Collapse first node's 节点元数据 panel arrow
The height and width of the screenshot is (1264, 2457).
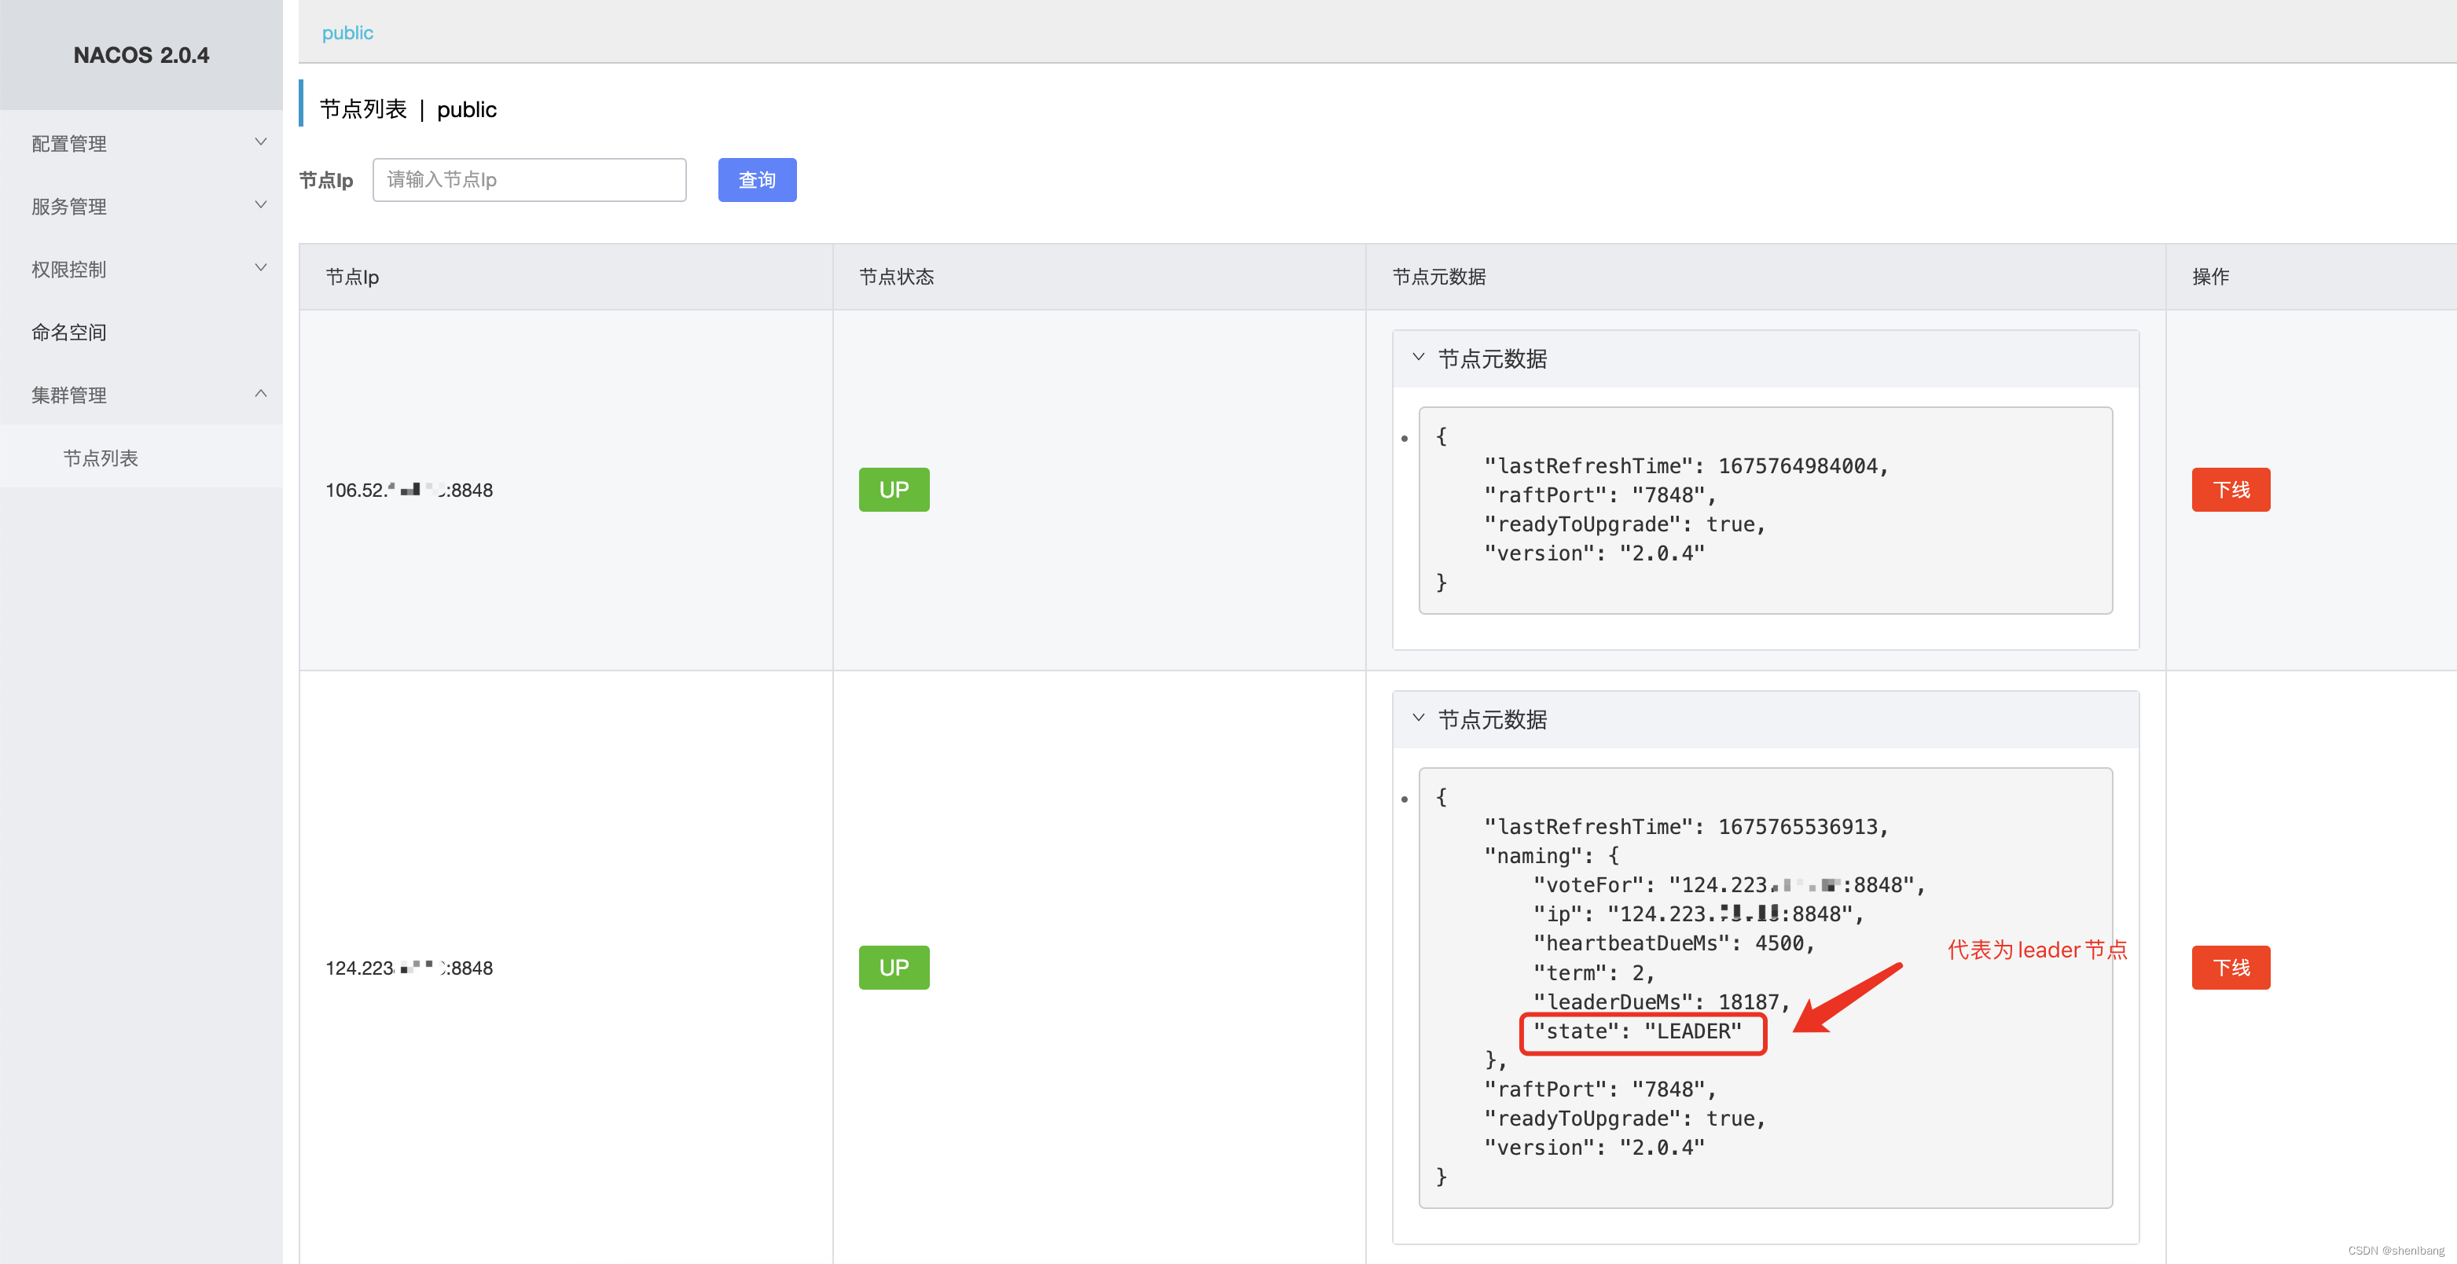pyautogui.click(x=1418, y=358)
